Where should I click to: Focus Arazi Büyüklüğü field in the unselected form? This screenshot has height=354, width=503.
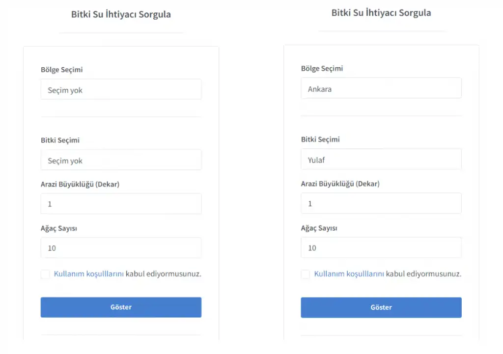coord(121,204)
